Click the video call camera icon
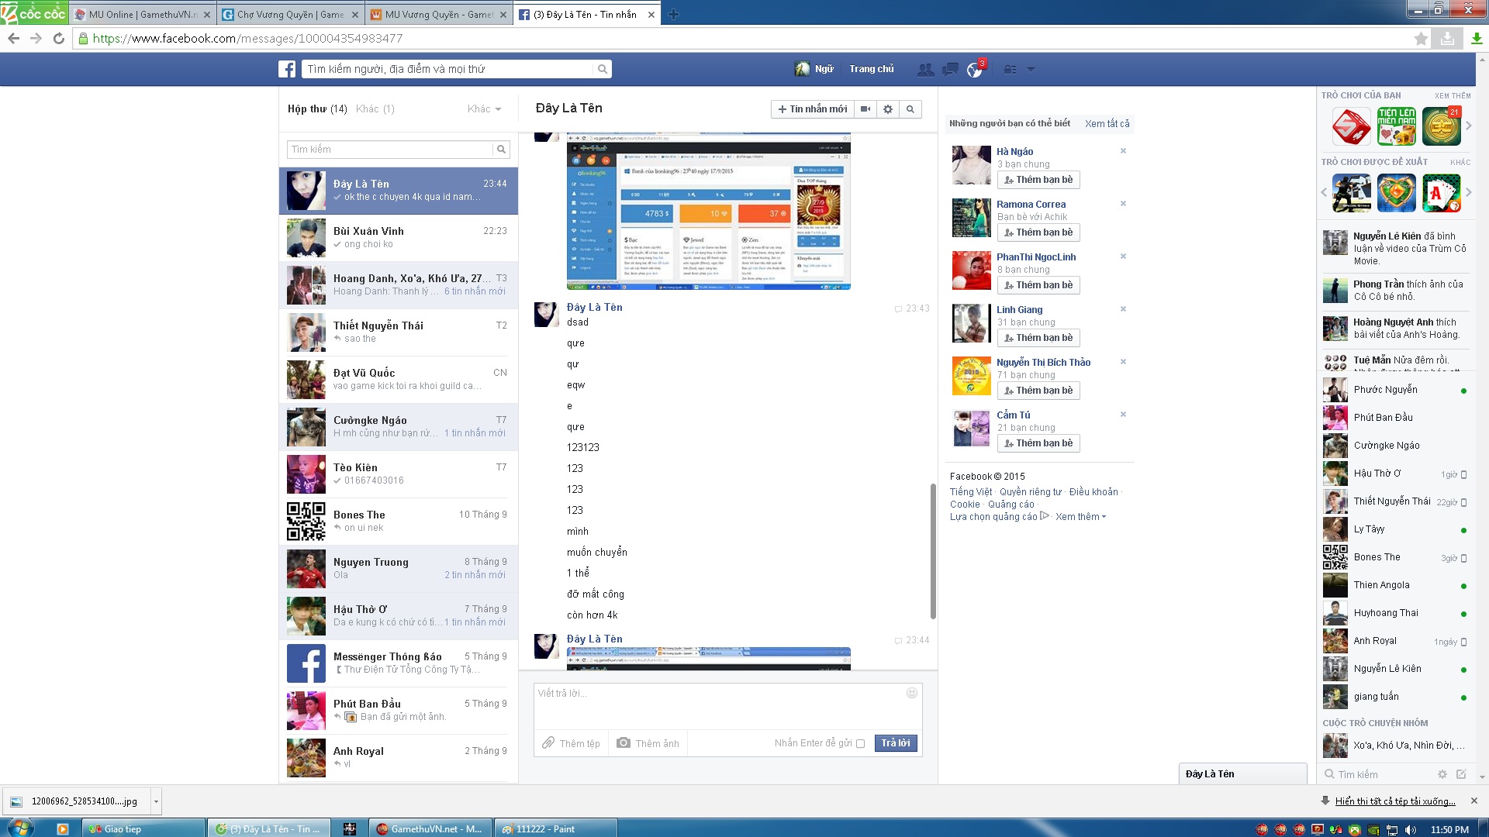 coord(865,109)
